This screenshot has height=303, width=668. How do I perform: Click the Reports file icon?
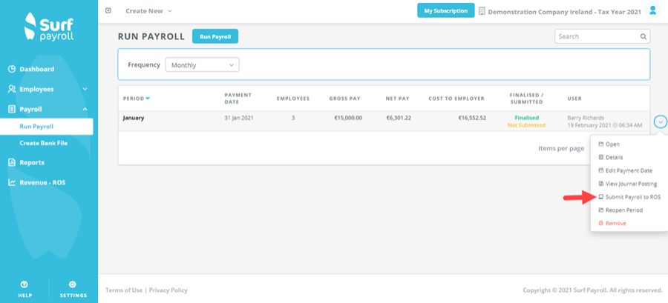(12, 162)
